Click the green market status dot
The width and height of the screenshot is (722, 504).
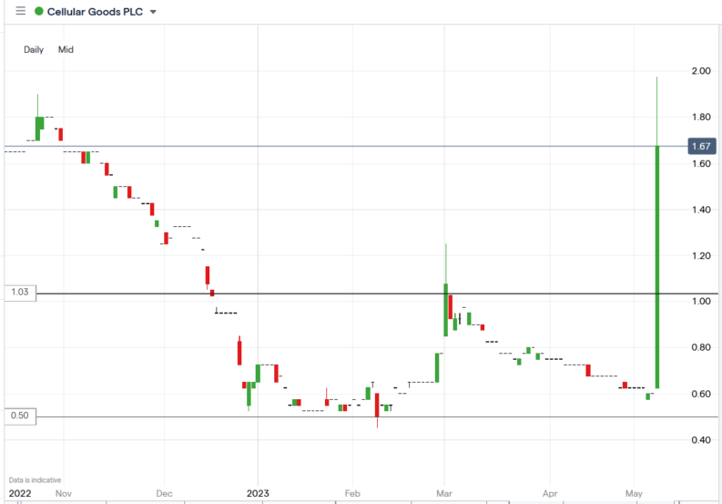39,12
